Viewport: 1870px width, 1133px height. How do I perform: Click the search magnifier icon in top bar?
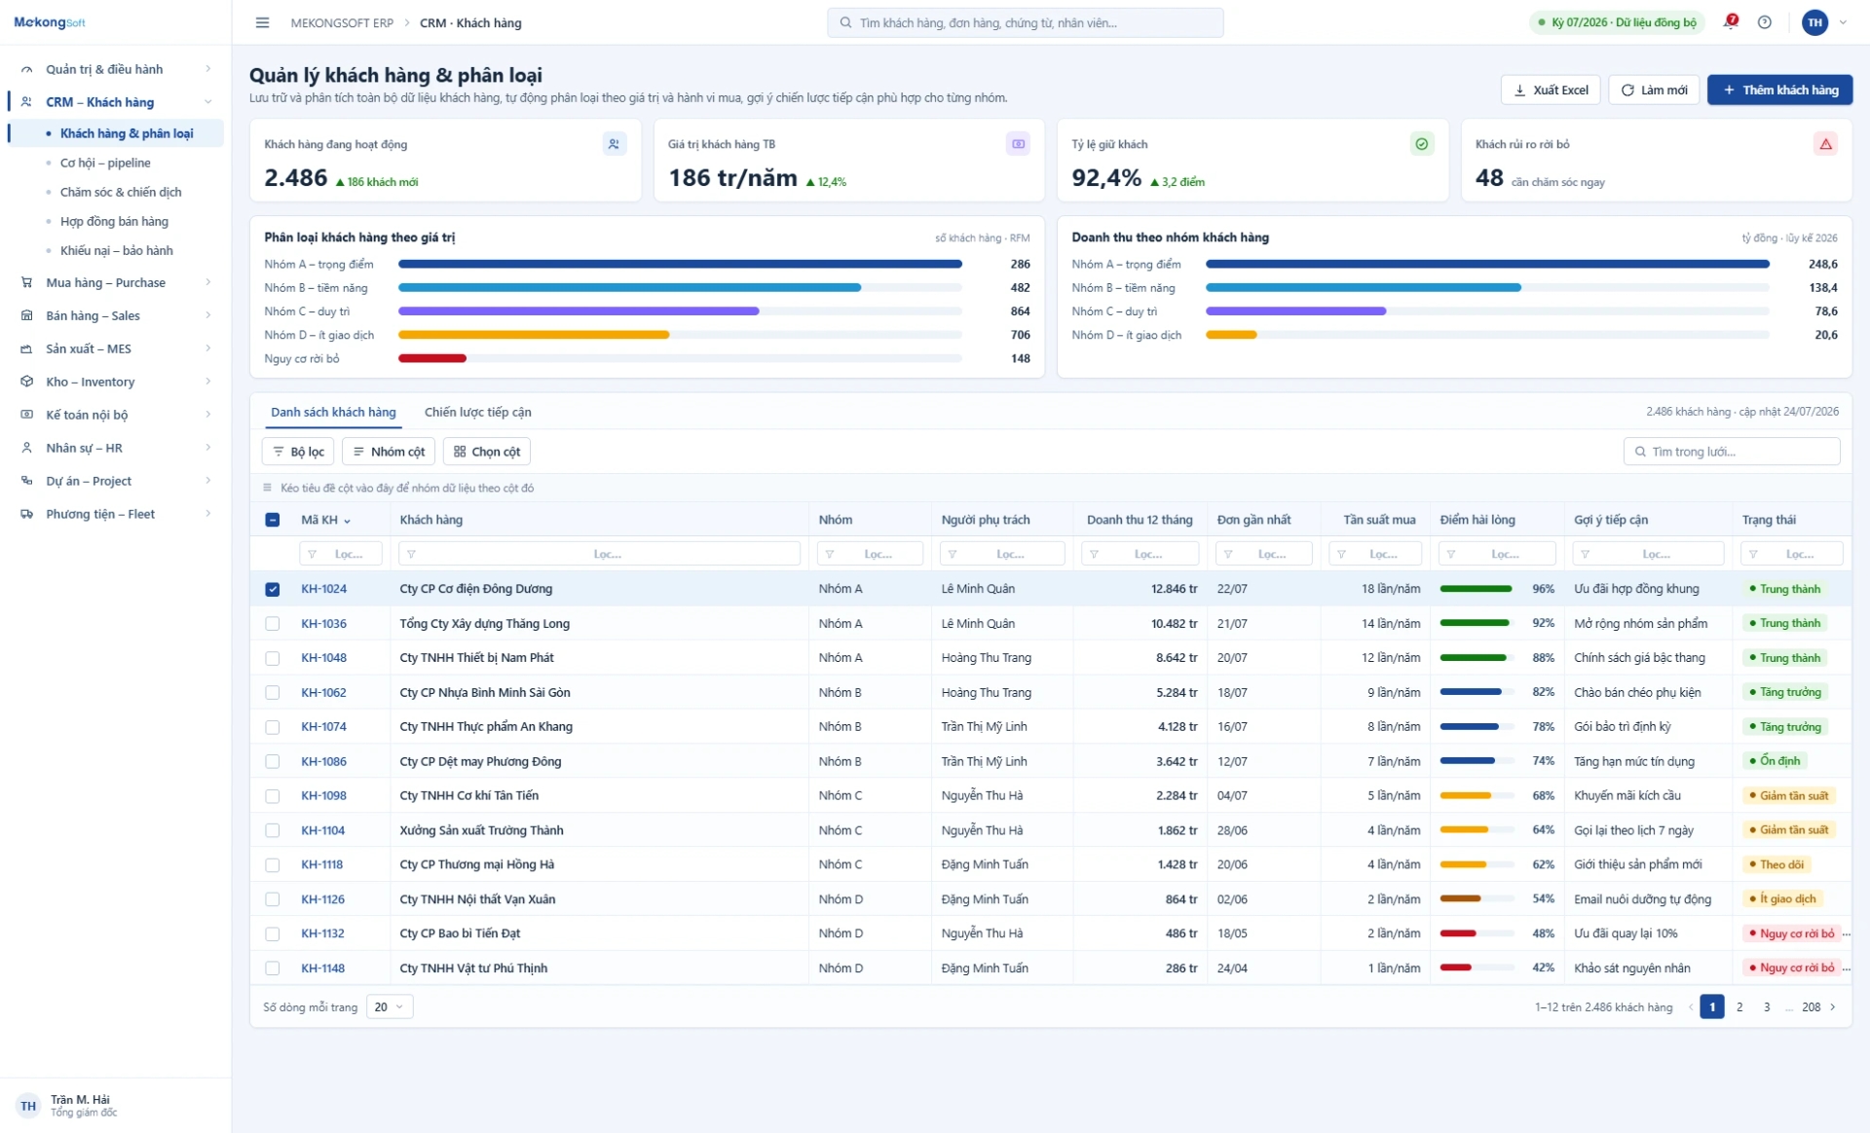tap(845, 22)
